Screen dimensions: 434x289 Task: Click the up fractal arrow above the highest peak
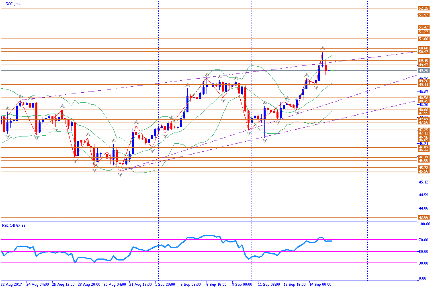(x=322, y=48)
